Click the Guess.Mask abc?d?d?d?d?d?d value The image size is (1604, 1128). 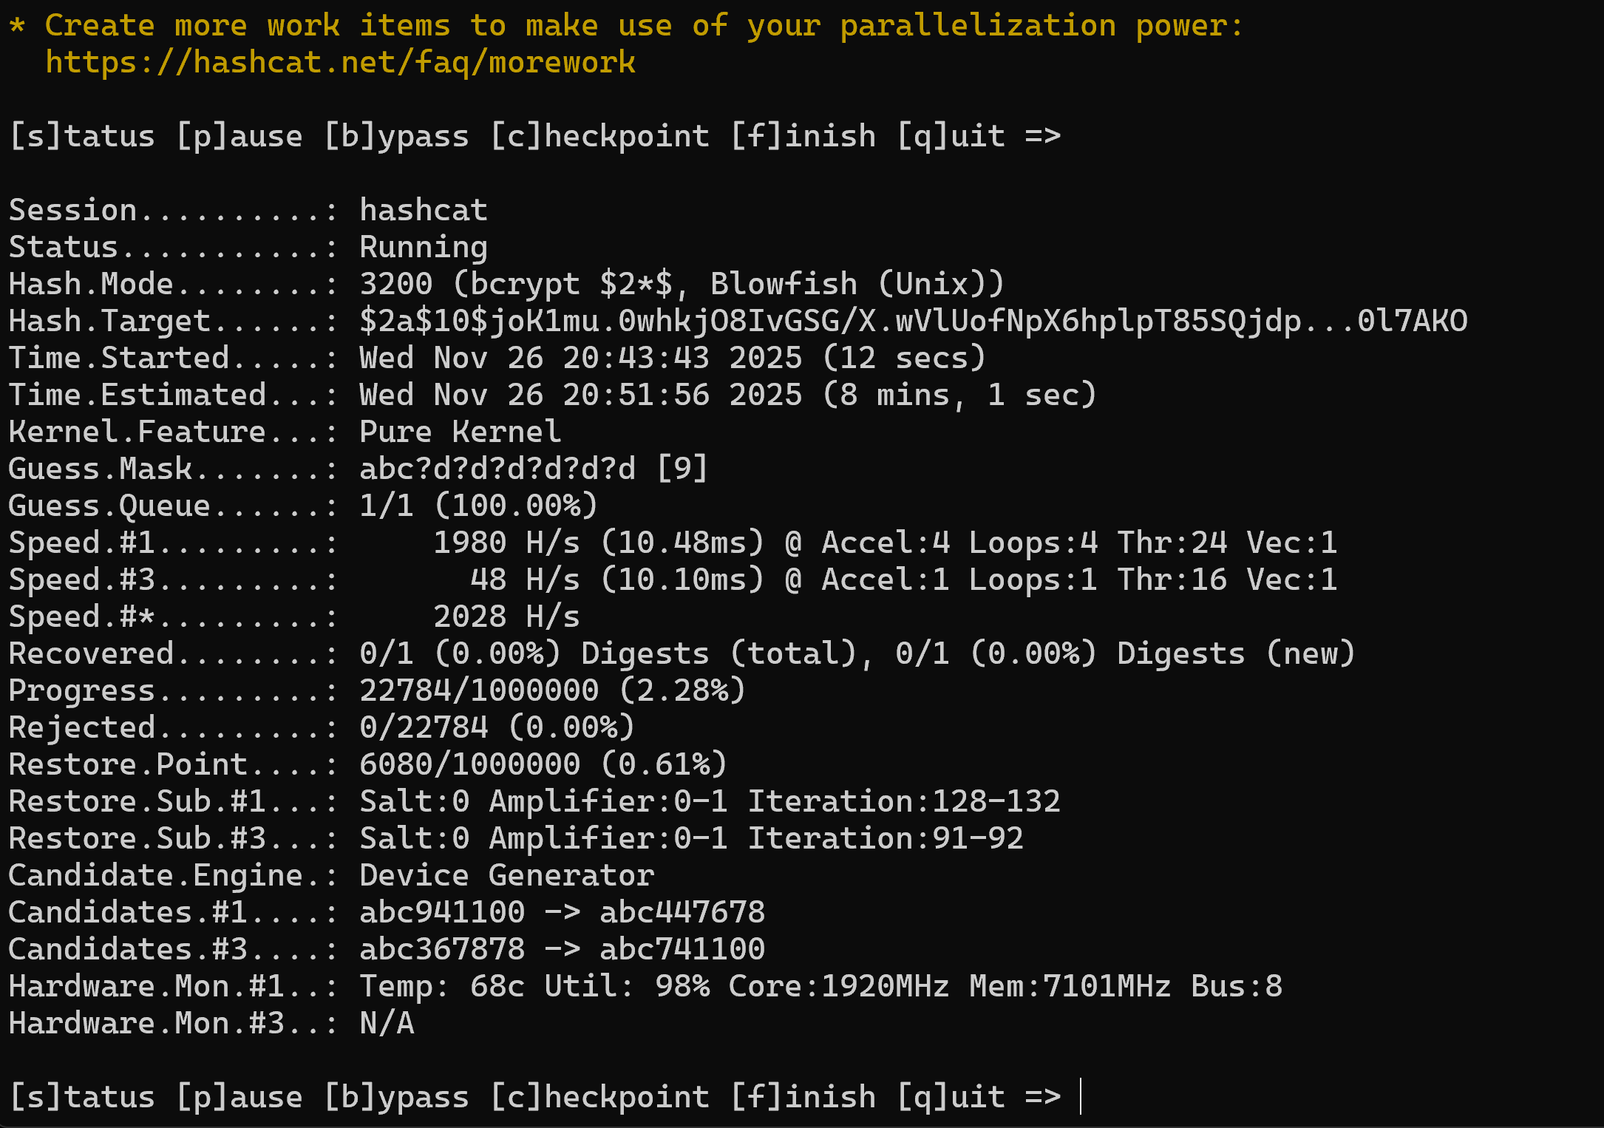[497, 469]
